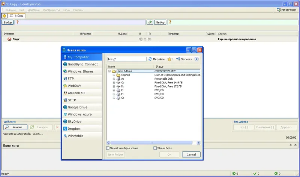Choose Amazon S3 storage option
The image size is (300, 177).
point(82,93)
